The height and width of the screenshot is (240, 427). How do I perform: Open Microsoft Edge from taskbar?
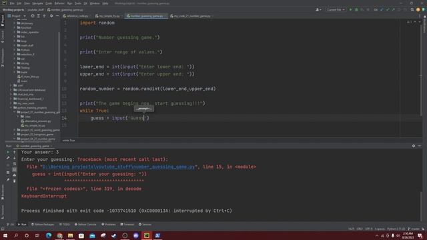click(49, 235)
